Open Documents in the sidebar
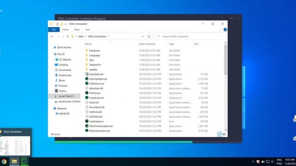Viewport: 296px width, 166px height. pyautogui.click(x=65, y=70)
